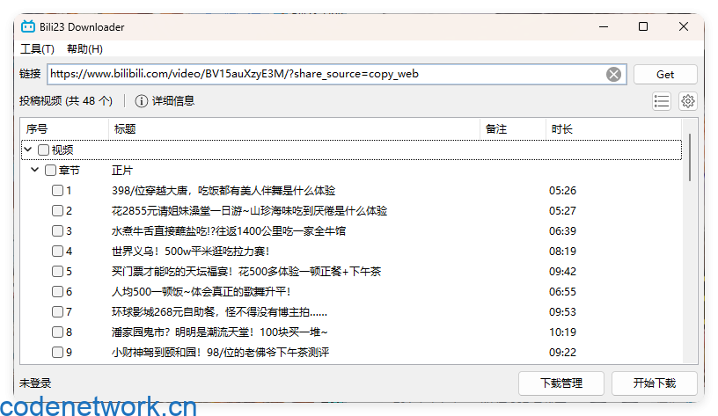
Task: Open the episode list options icon
Action: tap(661, 101)
